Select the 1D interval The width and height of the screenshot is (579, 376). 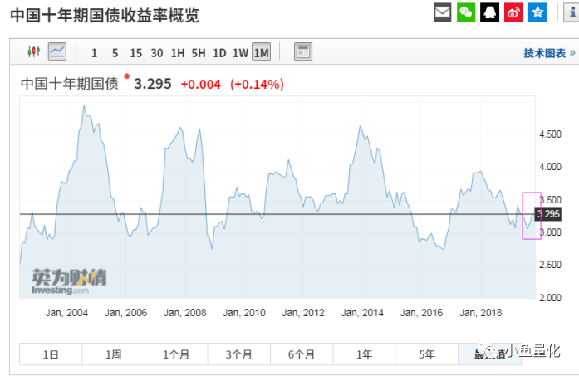(219, 53)
